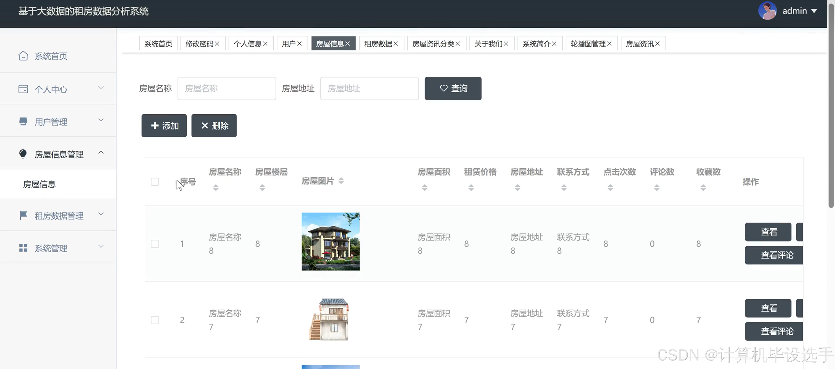Expand the 用户管理 sidebar menu chevron

(x=101, y=120)
